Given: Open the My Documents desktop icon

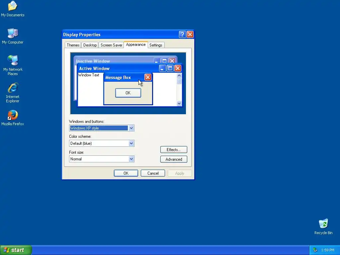Looking at the screenshot, I should [13, 9].
